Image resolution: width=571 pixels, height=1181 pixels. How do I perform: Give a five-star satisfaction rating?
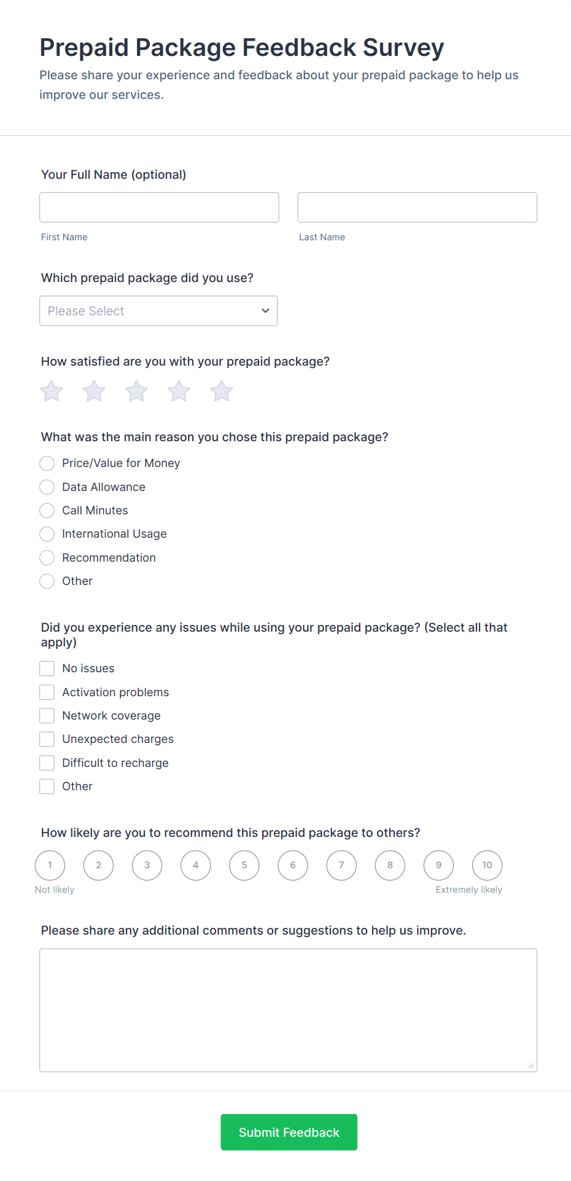tap(222, 391)
